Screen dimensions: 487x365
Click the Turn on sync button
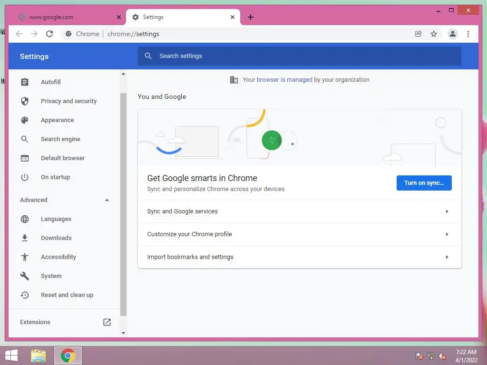pos(424,183)
